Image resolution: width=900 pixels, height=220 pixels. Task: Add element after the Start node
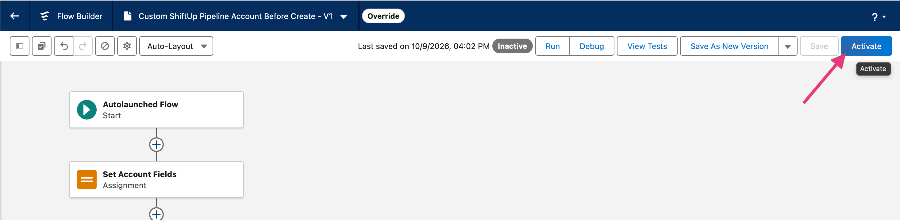pos(156,145)
